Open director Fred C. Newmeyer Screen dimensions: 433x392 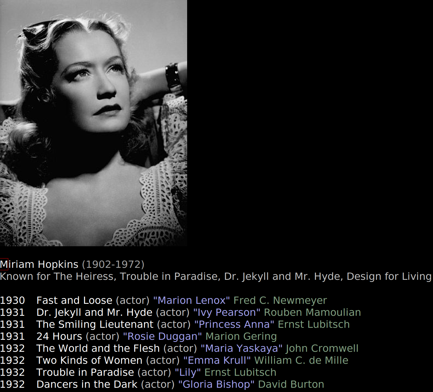click(x=280, y=300)
